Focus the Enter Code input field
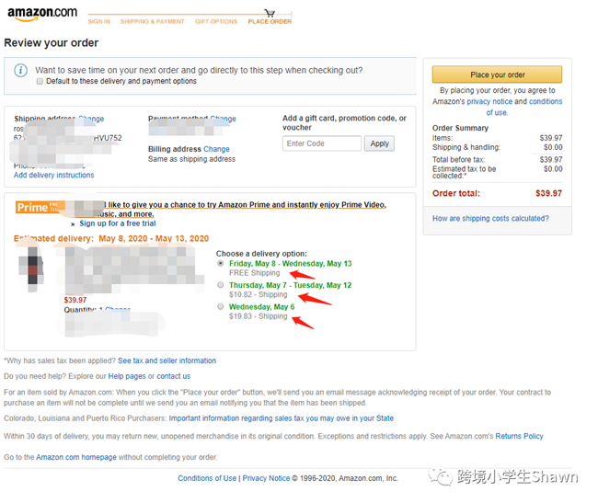Viewport: 598px width, 503px height. 322,143
